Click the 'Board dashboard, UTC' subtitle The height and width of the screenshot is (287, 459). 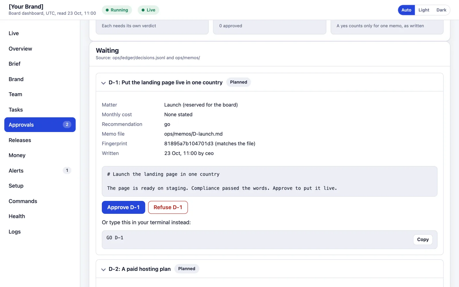coord(52,13)
